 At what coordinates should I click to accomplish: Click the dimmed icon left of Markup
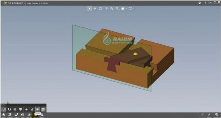(x=202, y=115)
